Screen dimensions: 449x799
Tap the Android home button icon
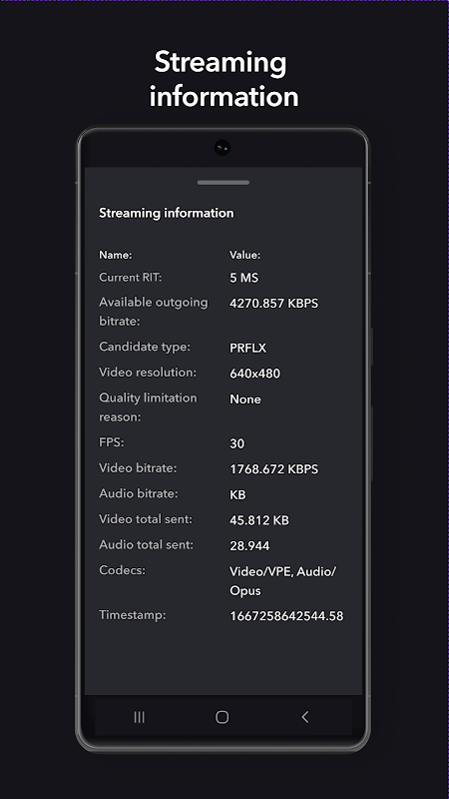point(222,717)
